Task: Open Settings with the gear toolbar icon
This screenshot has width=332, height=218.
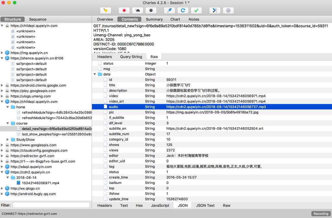Action: click(x=228, y=10)
